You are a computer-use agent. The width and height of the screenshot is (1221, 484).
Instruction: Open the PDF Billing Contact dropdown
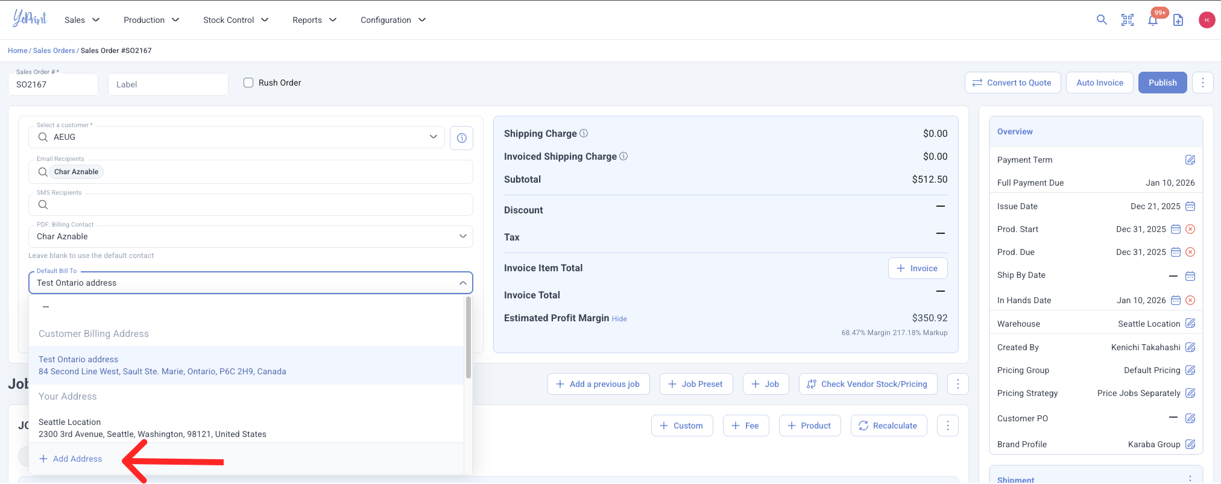point(462,236)
